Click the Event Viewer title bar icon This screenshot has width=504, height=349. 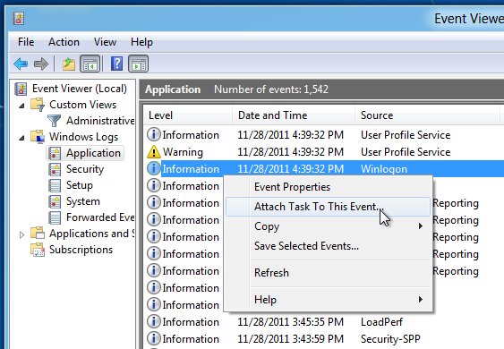pyautogui.click(x=18, y=18)
